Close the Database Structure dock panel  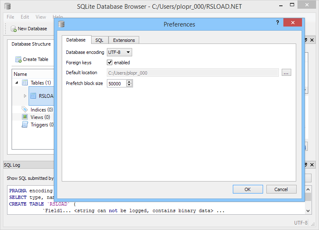[x=312, y=40]
